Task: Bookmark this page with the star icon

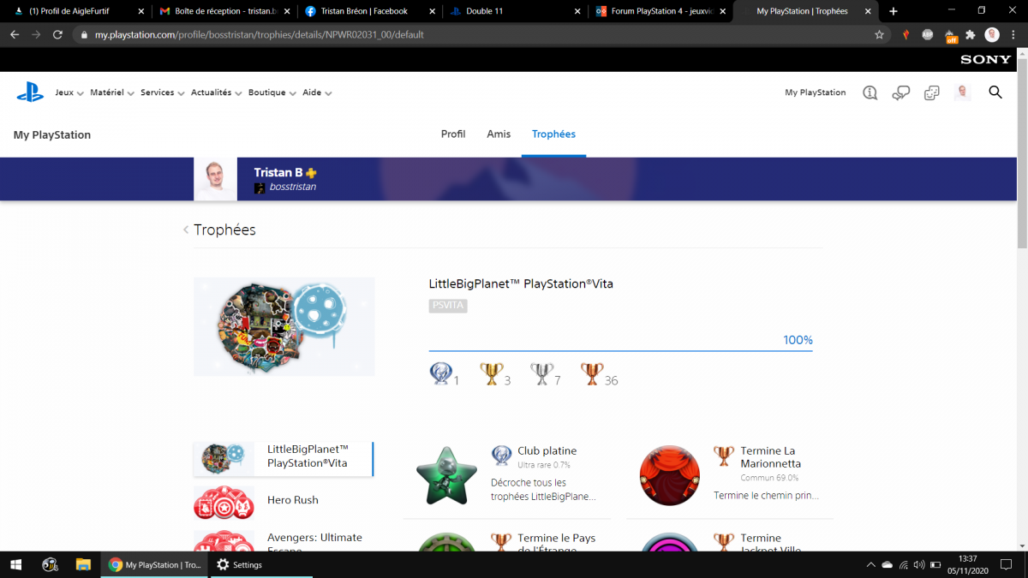Action: coord(879,35)
